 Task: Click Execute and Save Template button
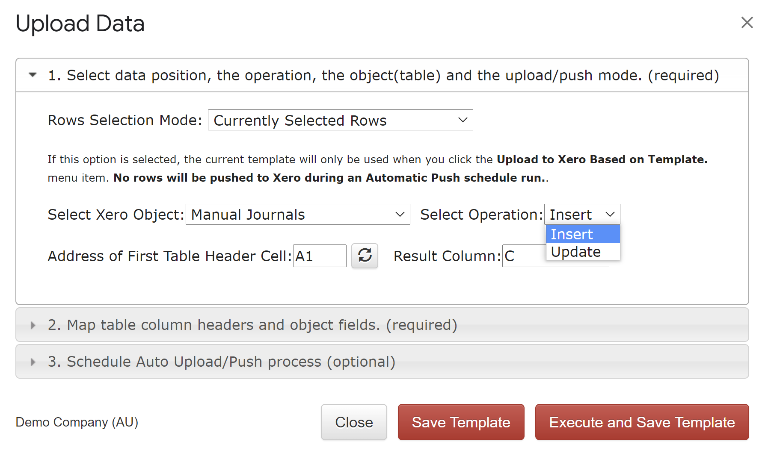click(x=642, y=422)
